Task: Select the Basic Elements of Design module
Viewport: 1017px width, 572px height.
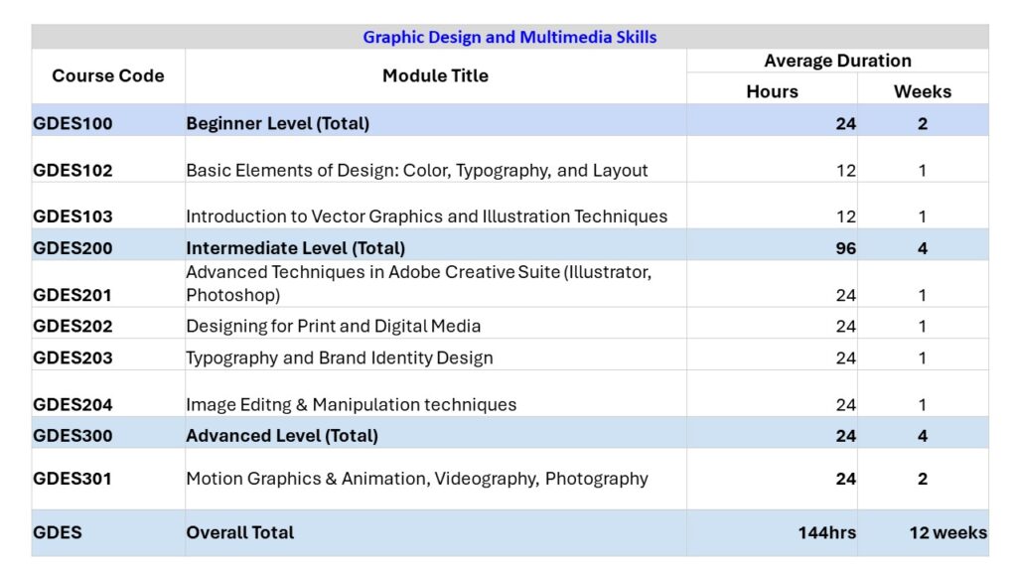Action: (x=417, y=170)
